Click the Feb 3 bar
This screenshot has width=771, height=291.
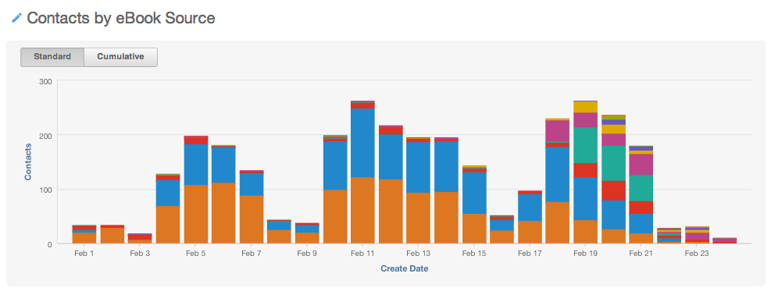click(x=140, y=239)
